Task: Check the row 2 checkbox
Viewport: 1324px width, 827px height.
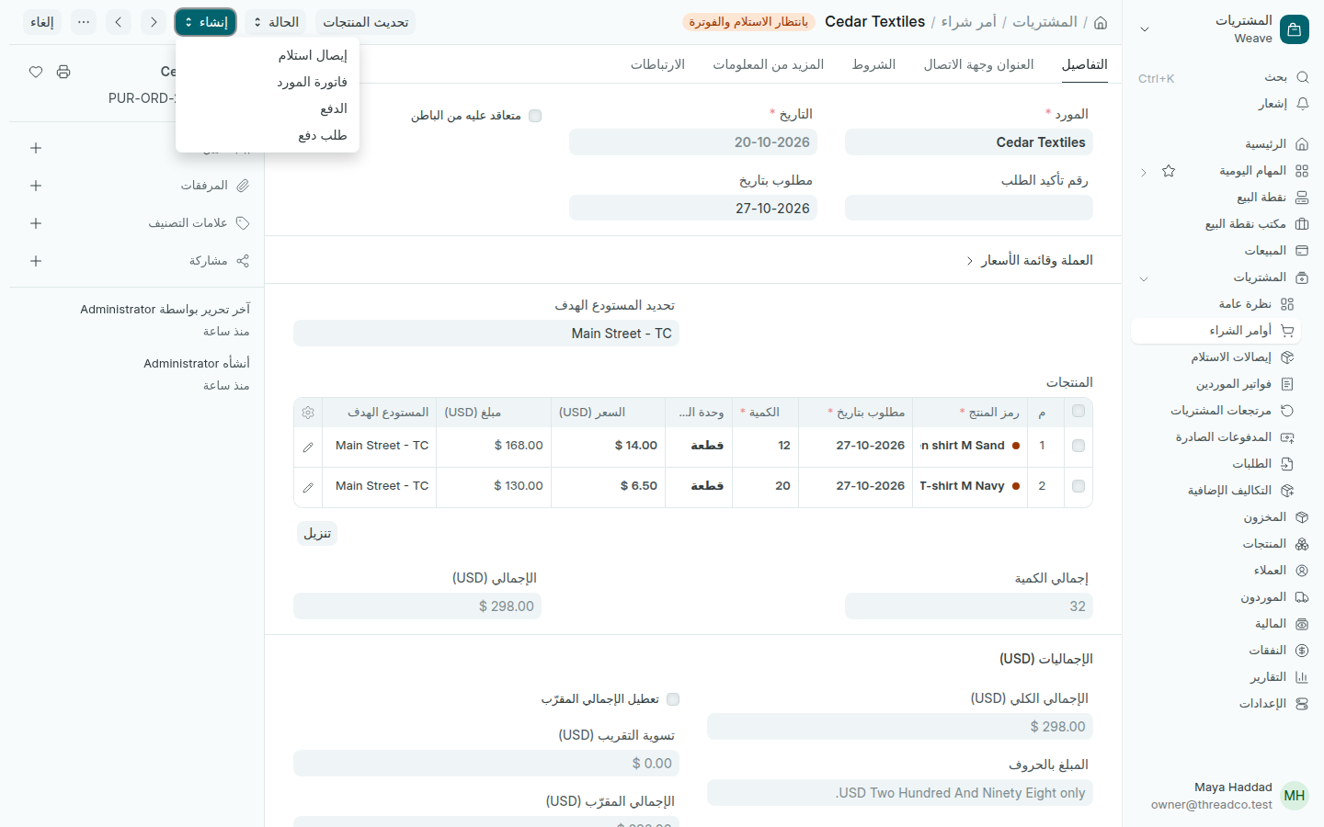Action: [x=1079, y=486]
